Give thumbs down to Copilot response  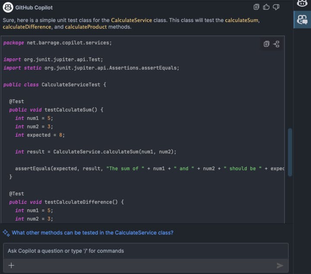(x=276, y=7)
